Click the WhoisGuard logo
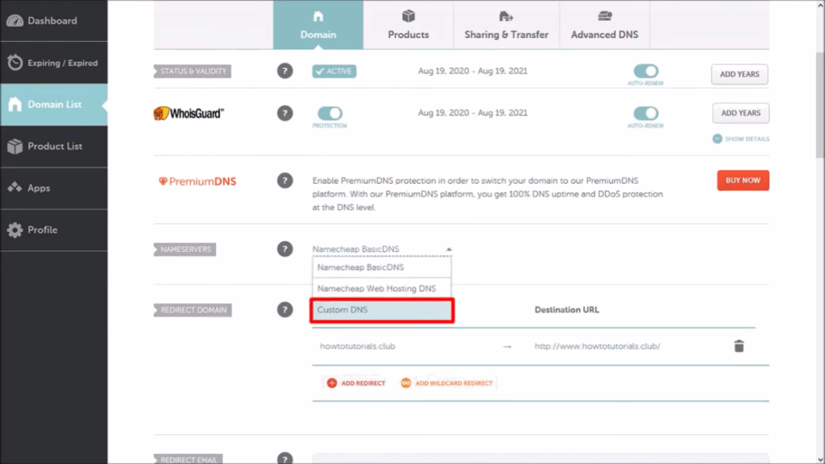The image size is (825, 464). coord(189,113)
